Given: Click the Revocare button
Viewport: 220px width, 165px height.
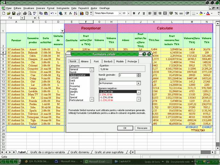Looking at the screenshot, I should pyautogui.click(x=142, y=128).
